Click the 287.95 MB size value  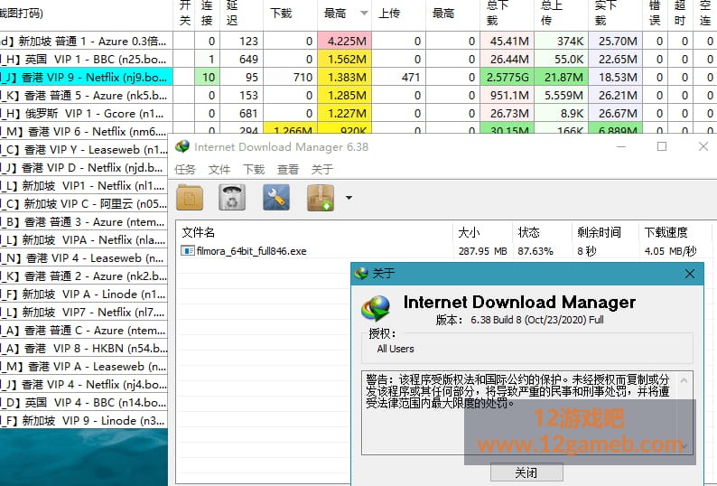[482, 251]
